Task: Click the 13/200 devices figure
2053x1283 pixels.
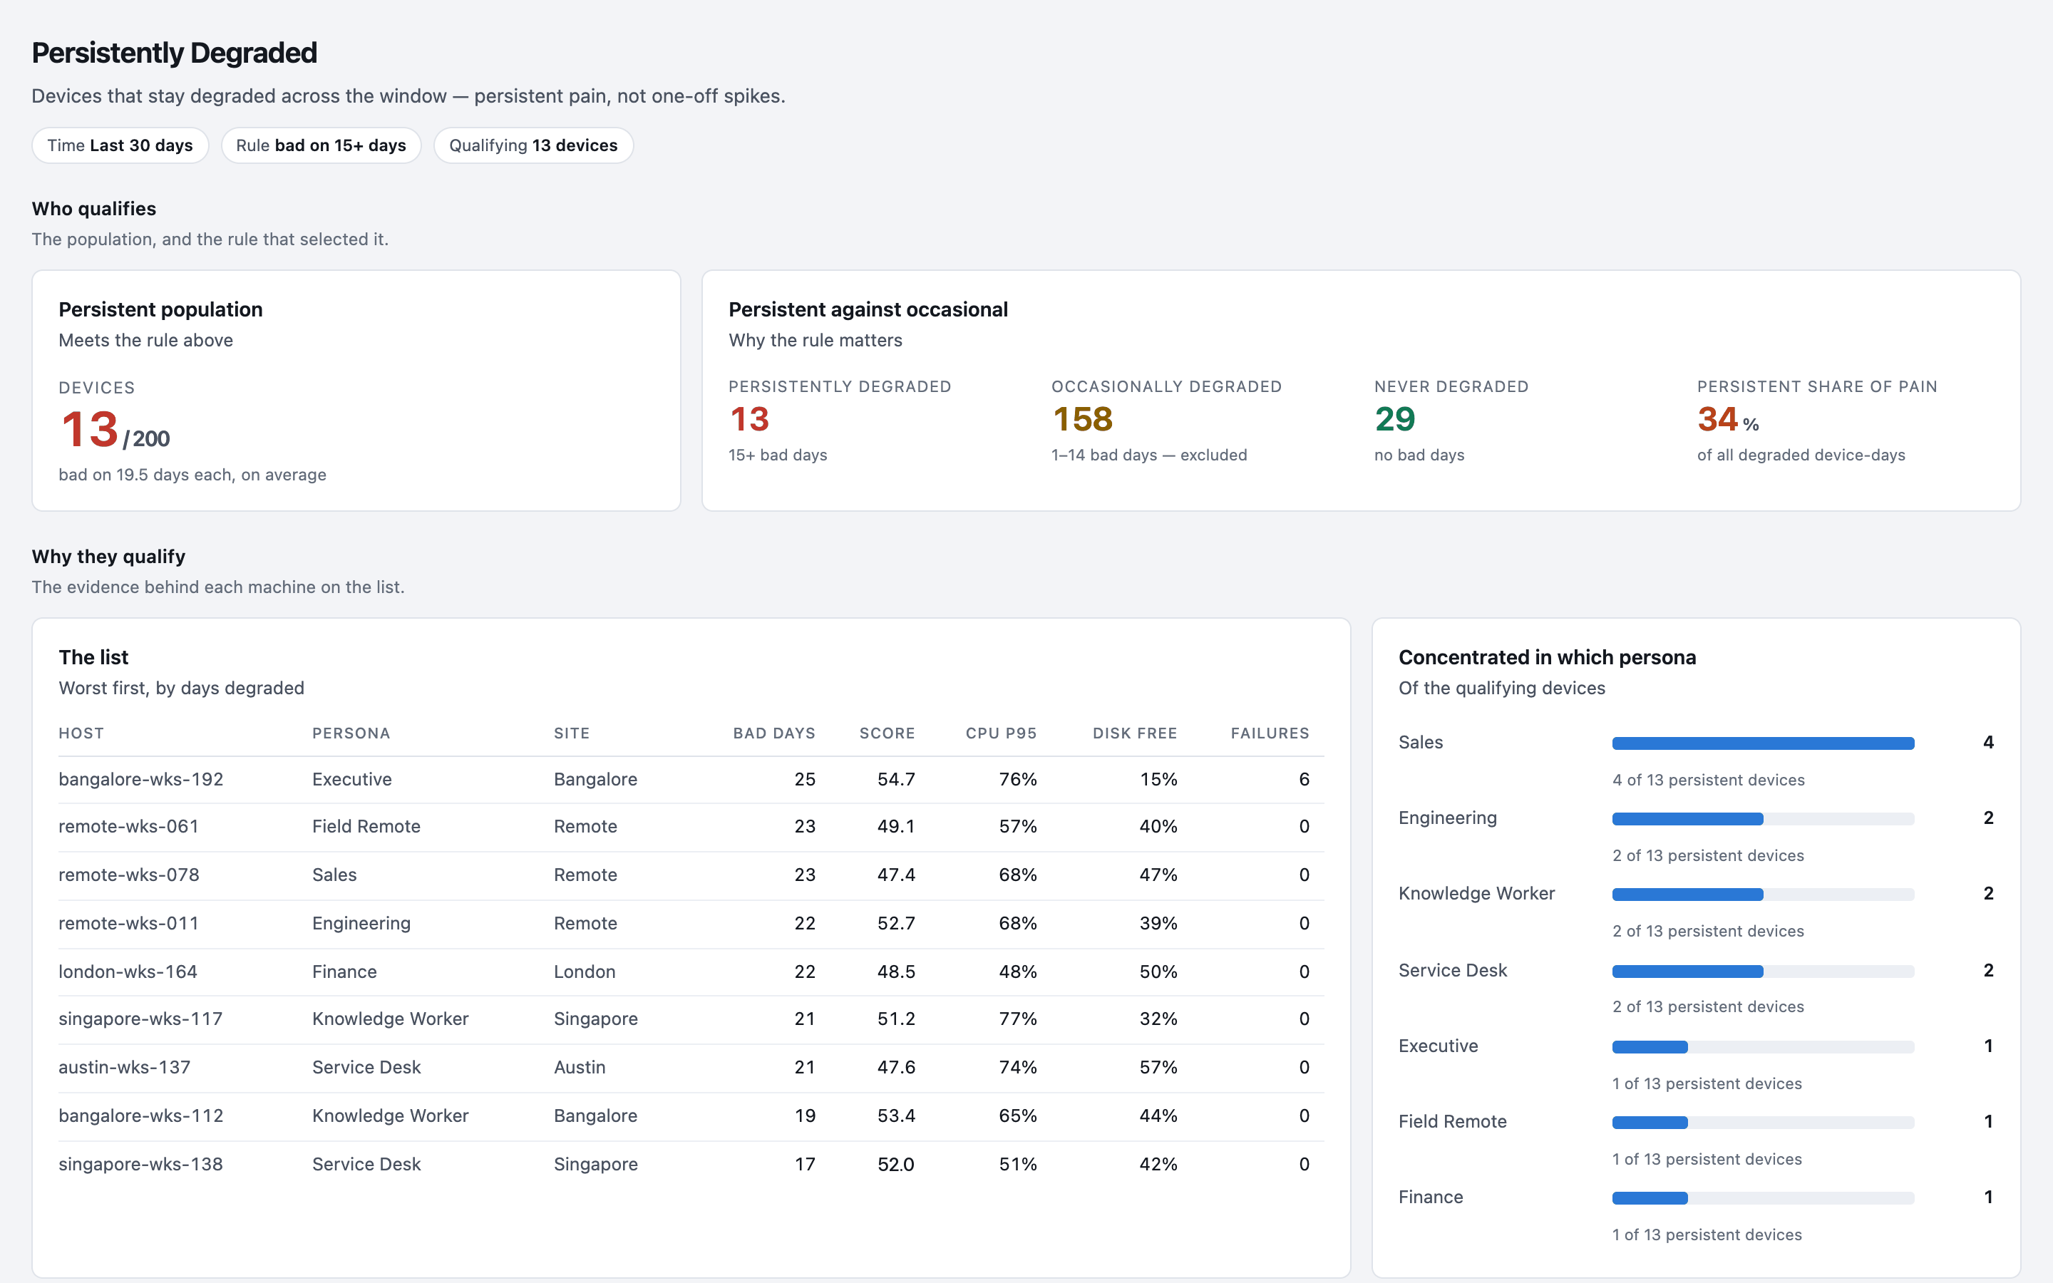Action: pos(115,429)
